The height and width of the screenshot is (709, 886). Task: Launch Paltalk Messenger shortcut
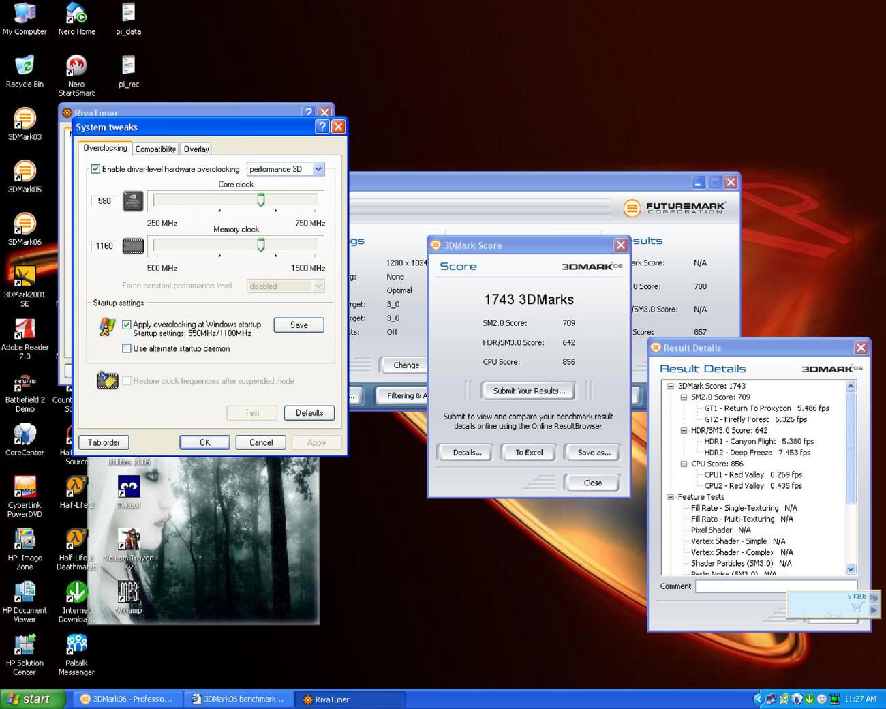pos(76,654)
